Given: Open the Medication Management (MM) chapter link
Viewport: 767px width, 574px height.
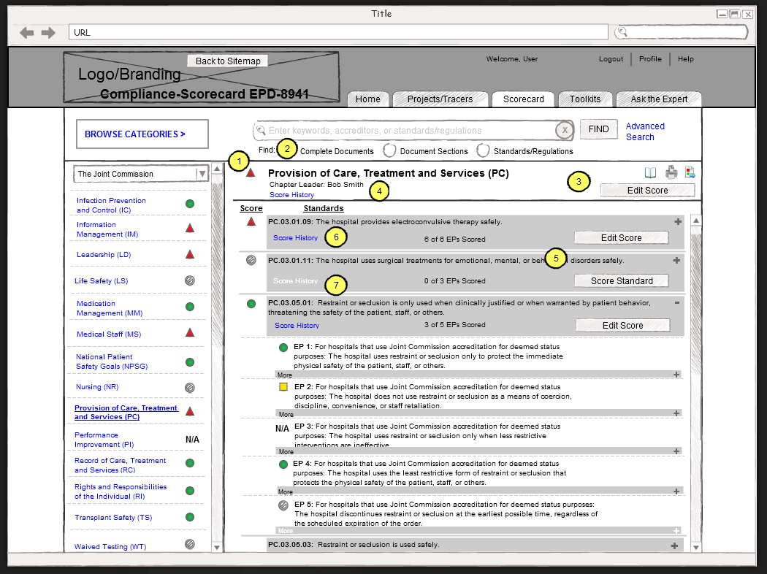Looking at the screenshot, I should click(x=110, y=308).
